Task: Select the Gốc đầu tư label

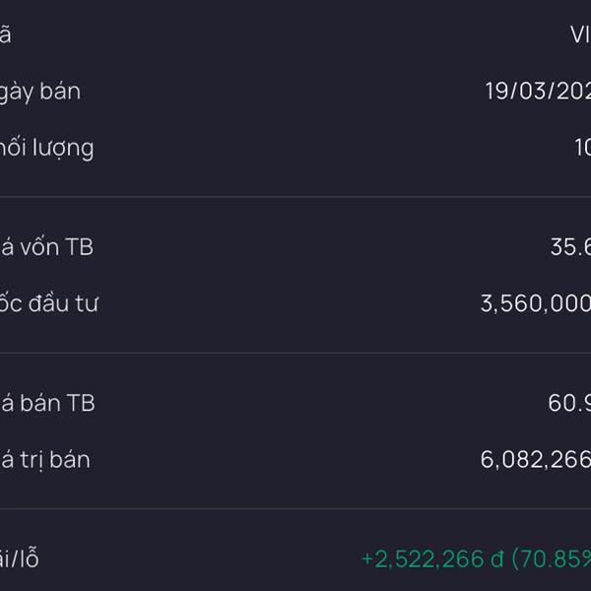Action: [48, 303]
